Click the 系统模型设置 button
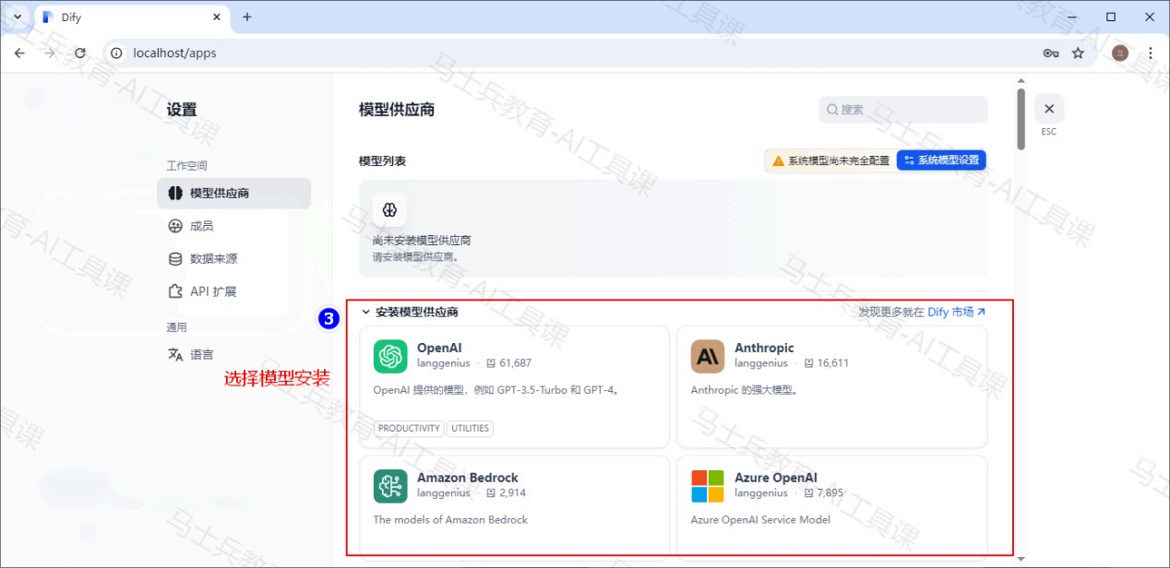Viewport: 1170px width, 568px height. [941, 160]
